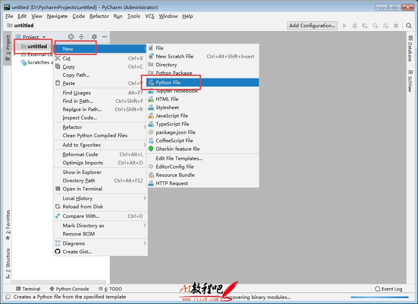Choose Show in Explorer
Image resolution: width=418 pixels, height=304 pixels.
tap(100, 172)
